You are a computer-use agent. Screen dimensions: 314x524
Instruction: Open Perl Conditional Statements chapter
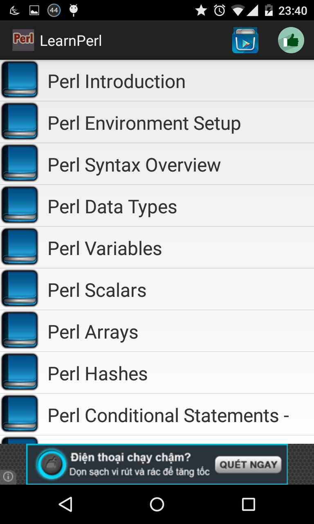pos(157,415)
